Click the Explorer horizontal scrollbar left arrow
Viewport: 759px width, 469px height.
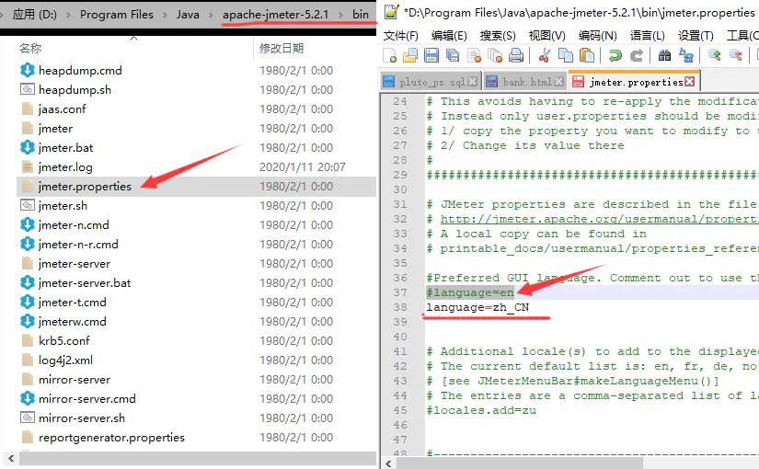[x=11, y=458]
